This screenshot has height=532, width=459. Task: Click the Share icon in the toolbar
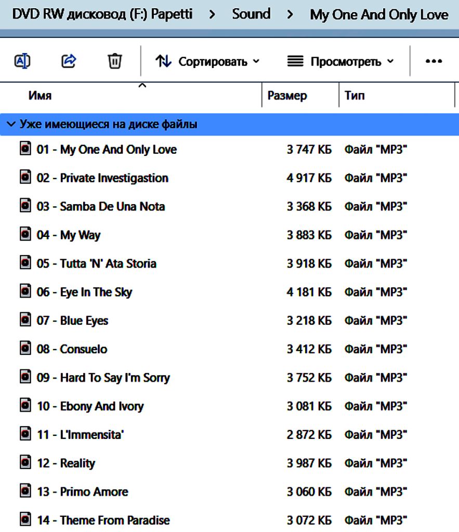69,61
